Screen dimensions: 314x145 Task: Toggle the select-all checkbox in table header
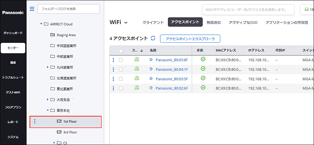pos(121,51)
